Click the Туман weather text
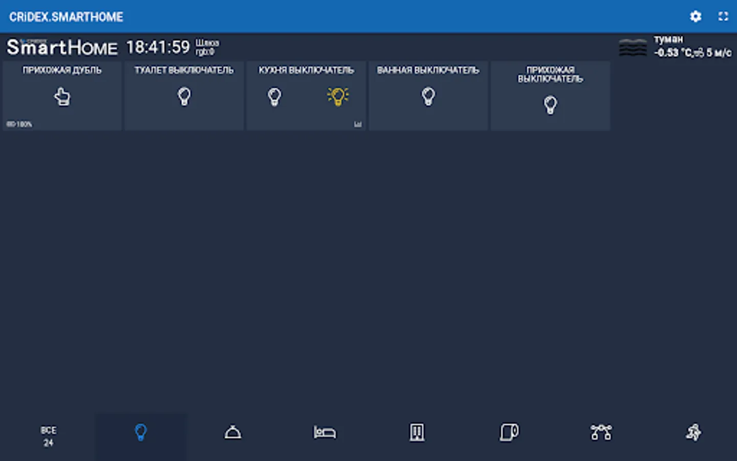 tap(668, 39)
